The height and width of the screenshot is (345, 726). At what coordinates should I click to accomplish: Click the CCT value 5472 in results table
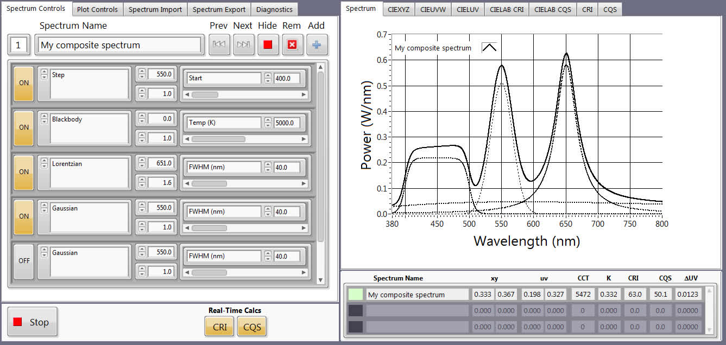pyautogui.click(x=582, y=295)
